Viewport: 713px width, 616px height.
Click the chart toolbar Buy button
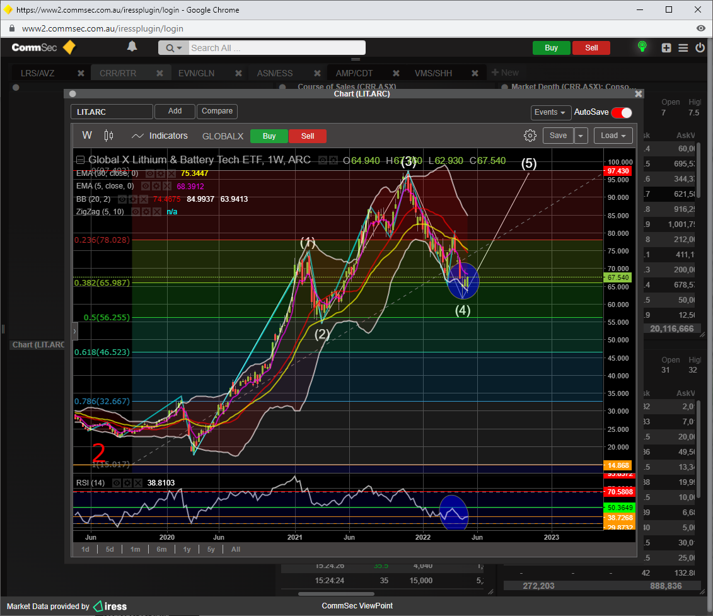[269, 136]
